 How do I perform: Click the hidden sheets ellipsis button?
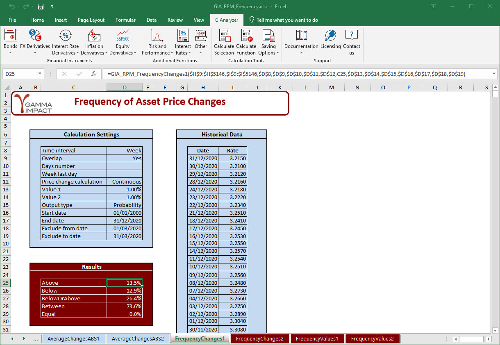pyautogui.click(x=35, y=339)
